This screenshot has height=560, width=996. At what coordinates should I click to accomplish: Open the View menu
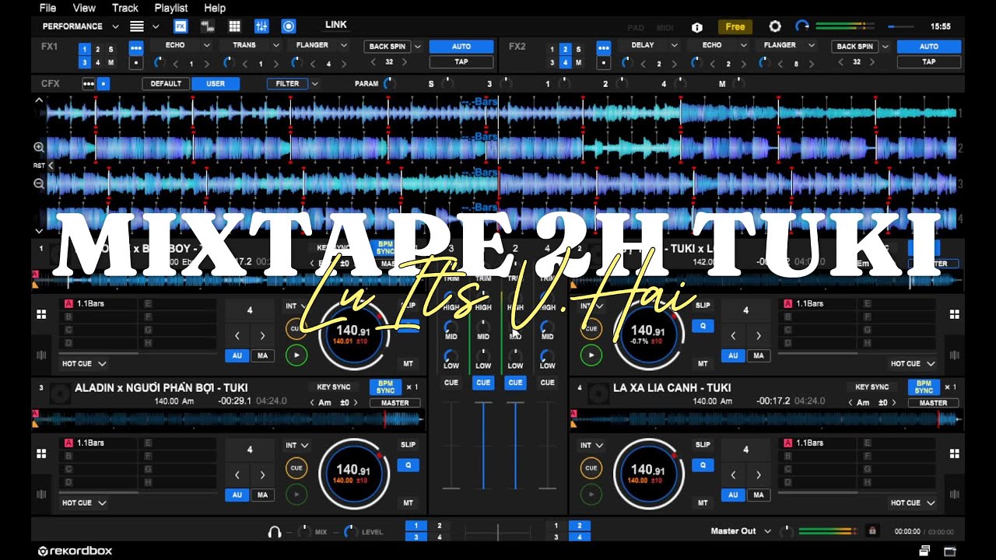click(x=84, y=8)
